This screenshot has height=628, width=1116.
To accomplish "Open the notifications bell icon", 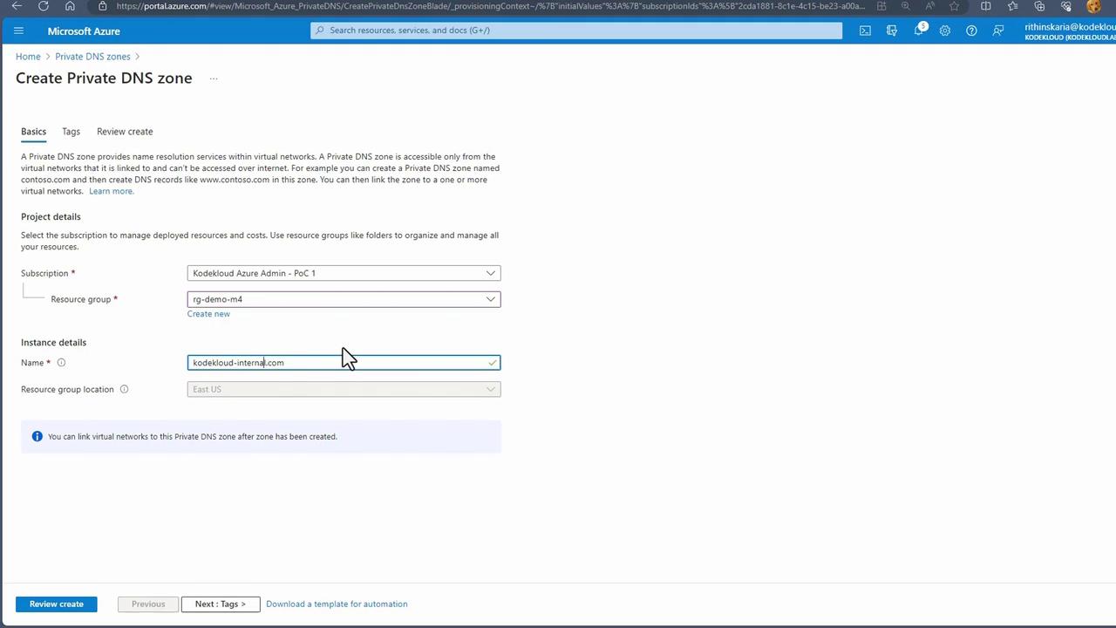I will point(919,31).
